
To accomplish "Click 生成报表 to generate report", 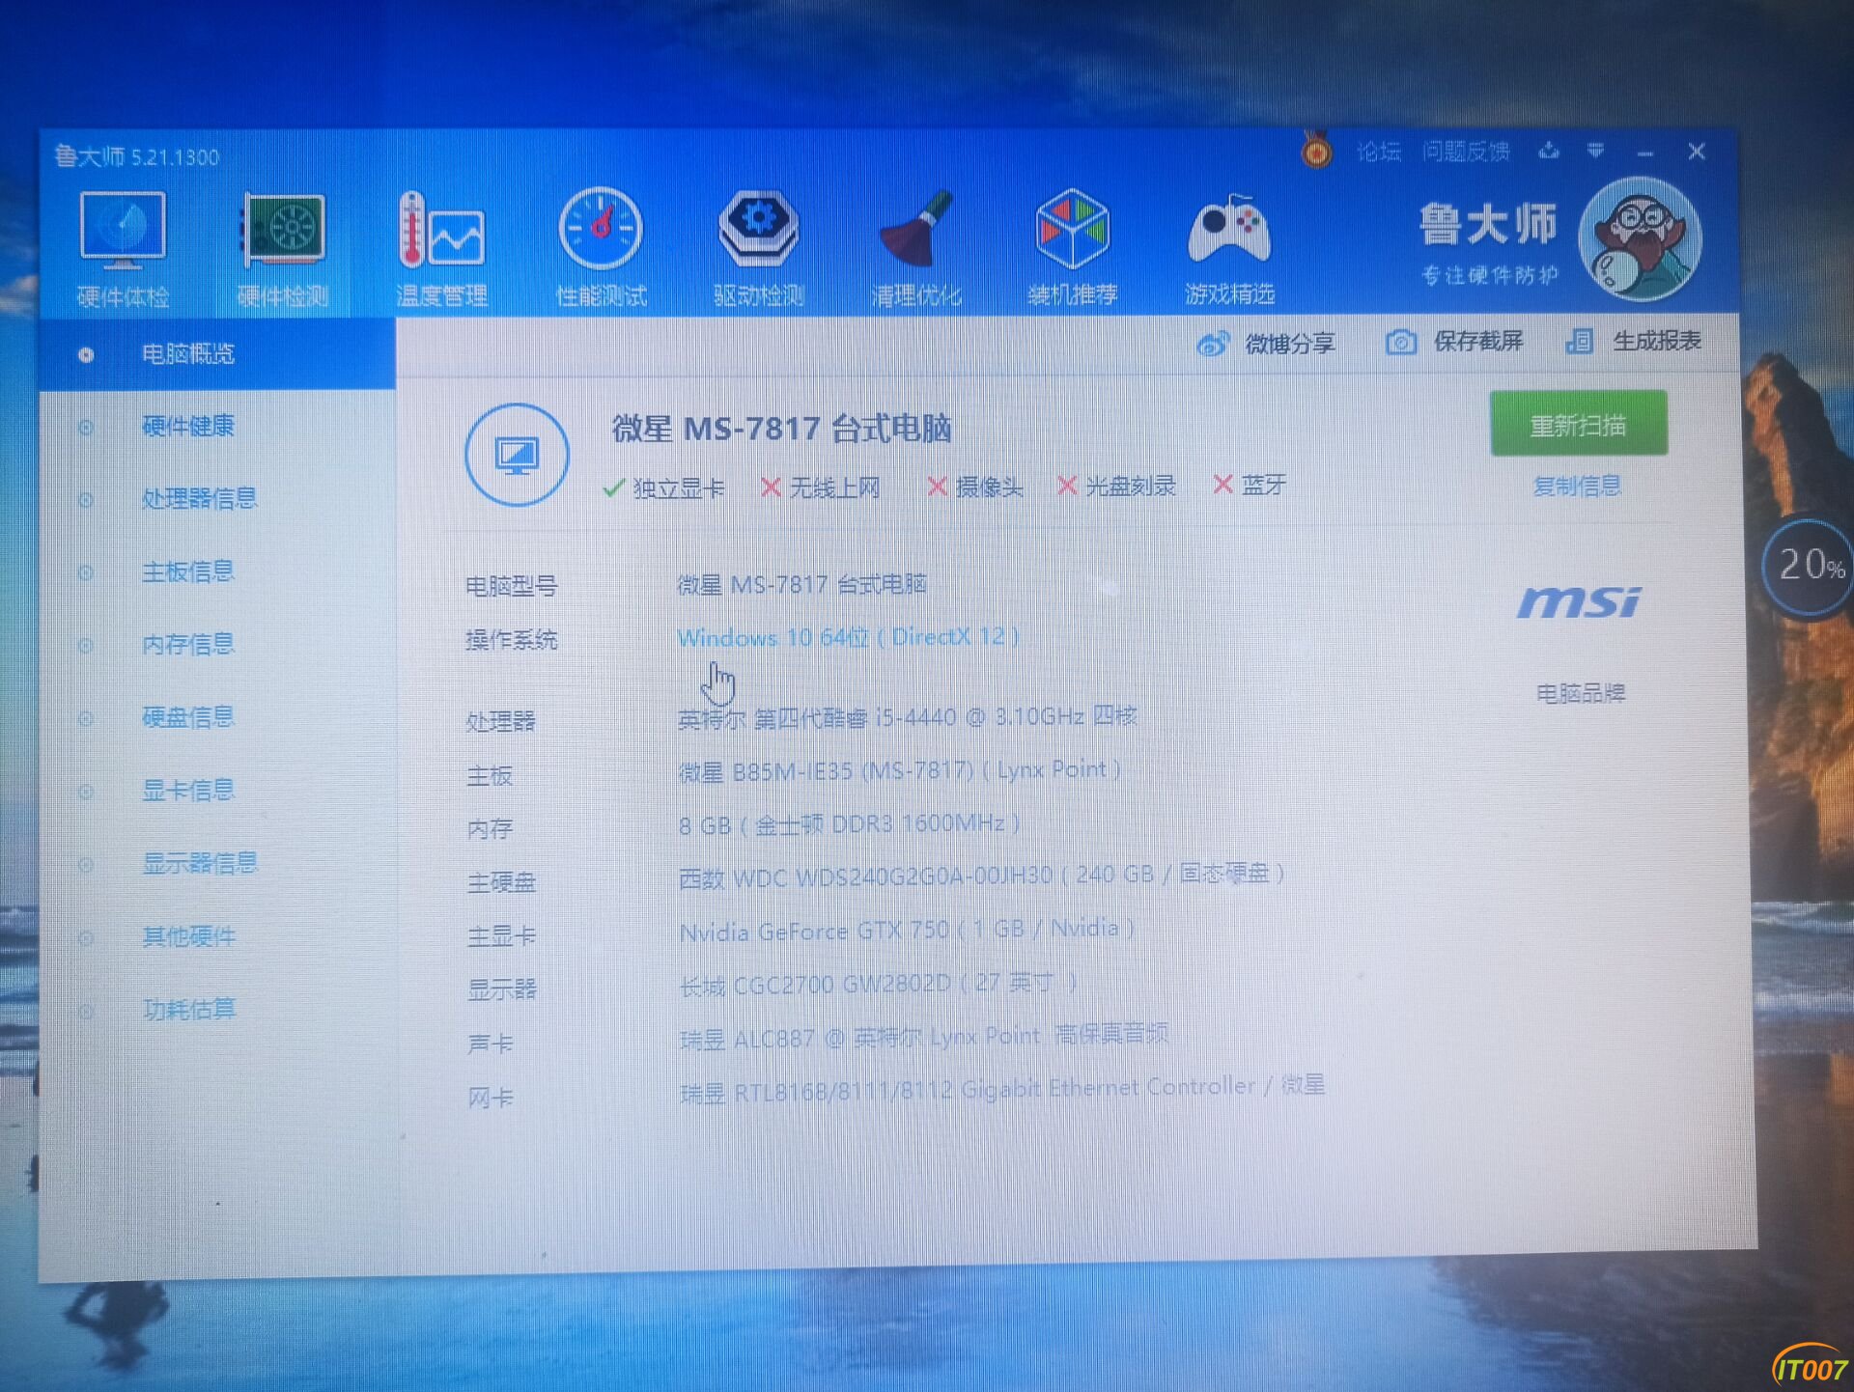I will (x=1633, y=341).
